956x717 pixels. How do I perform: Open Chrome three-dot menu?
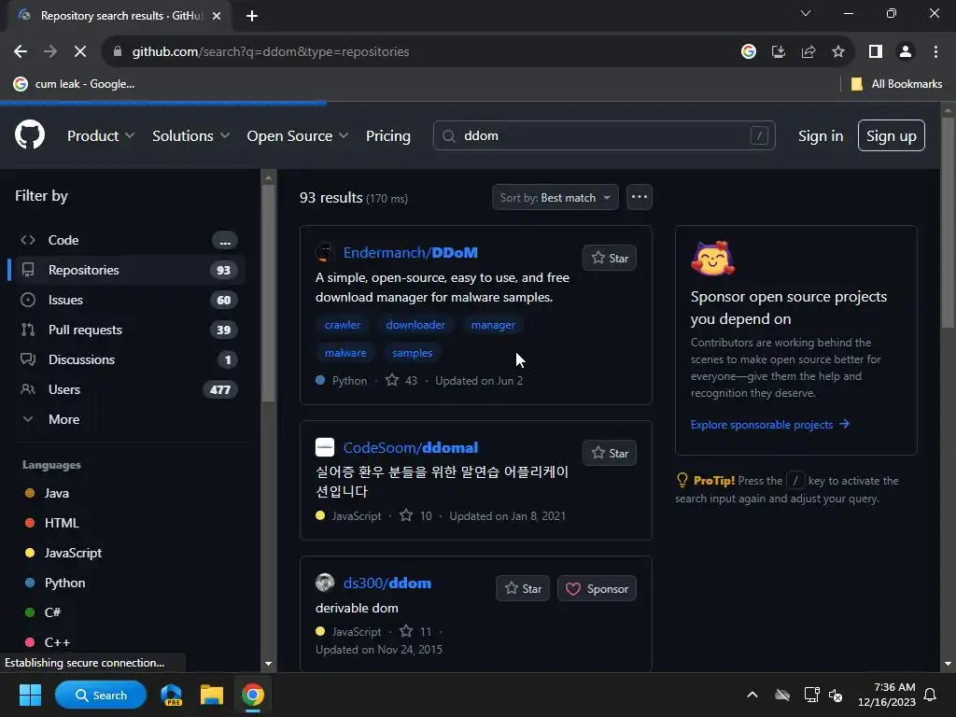pyautogui.click(x=935, y=52)
